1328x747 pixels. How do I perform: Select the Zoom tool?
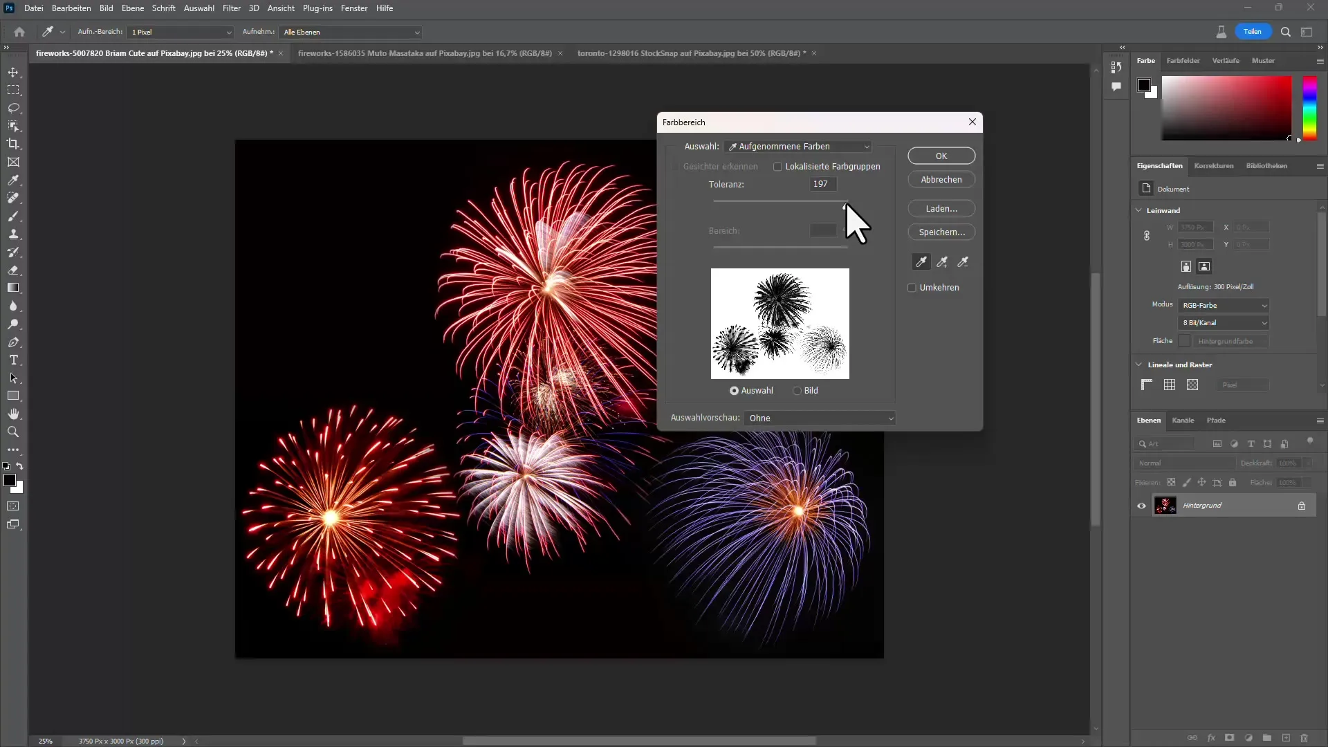13,432
